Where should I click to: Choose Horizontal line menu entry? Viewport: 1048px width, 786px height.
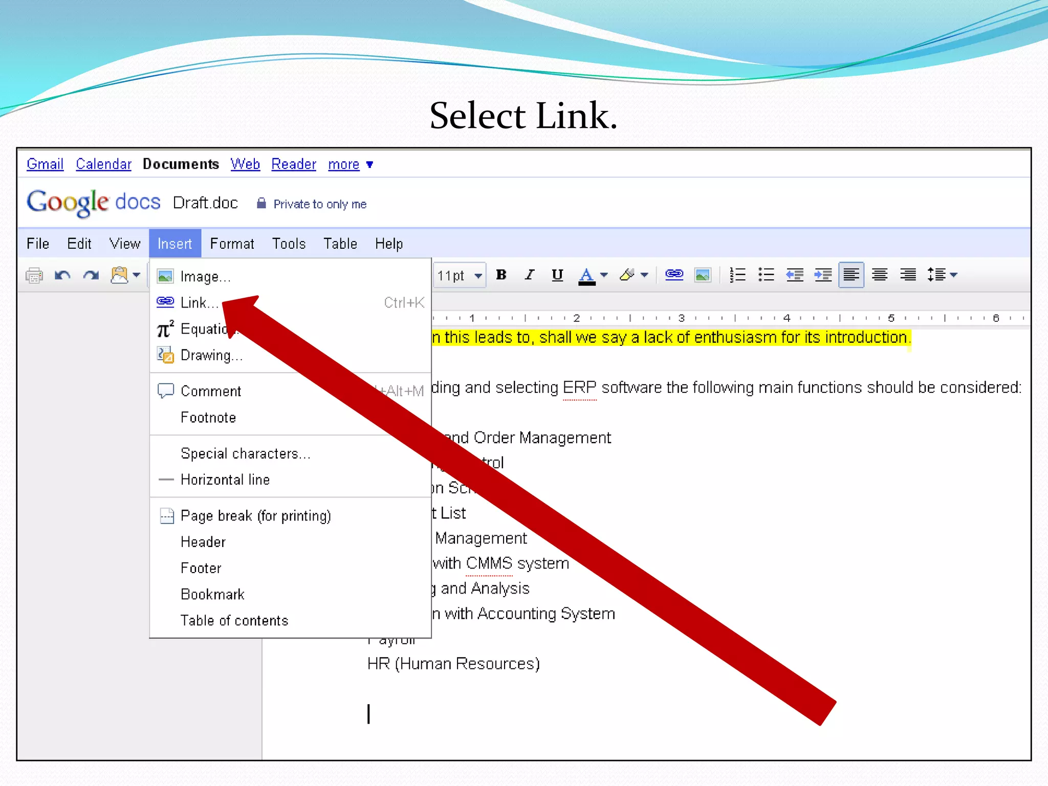pyautogui.click(x=291, y=479)
